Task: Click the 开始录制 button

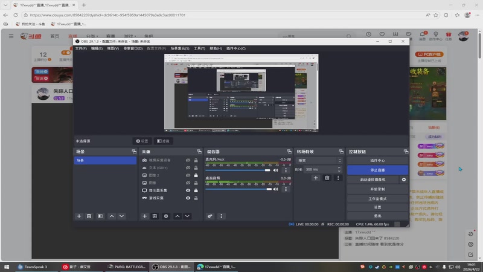Action: tap(377, 189)
